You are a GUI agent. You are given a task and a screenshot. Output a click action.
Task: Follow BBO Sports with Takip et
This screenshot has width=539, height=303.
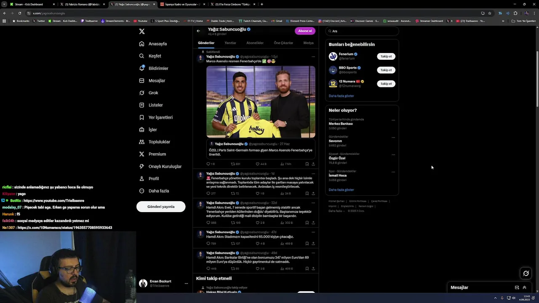[x=386, y=70]
